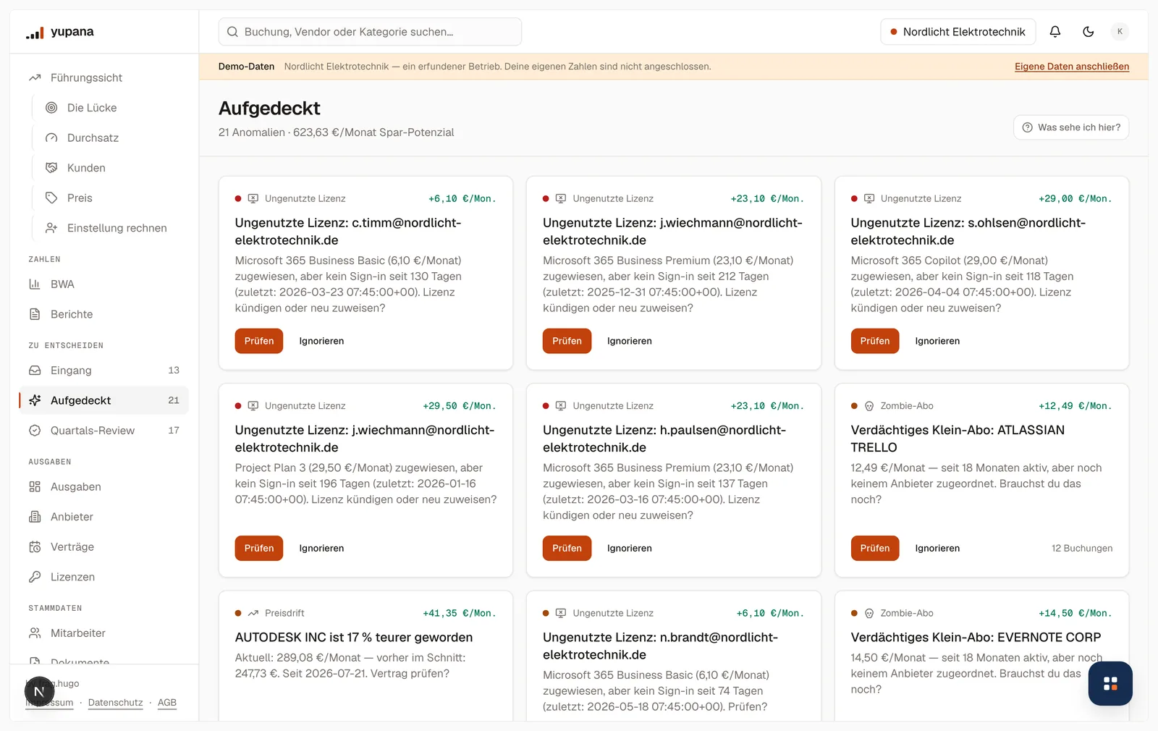
Task: Click Zombie-Abo icon on ATLASSIAN TRELLO card
Action: pyautogui.click(x=869, y=406)
